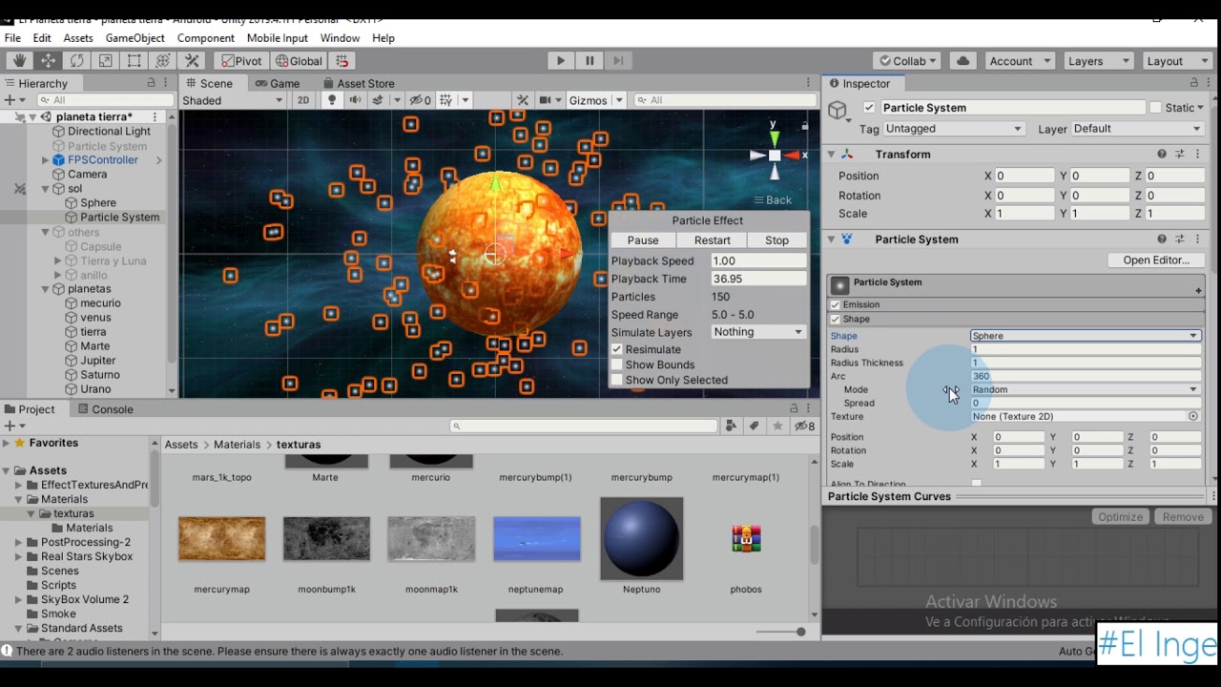The height and width of the screenshot is (687, 1221).
Task: Open the Component menu
Action: coord(206,38)
